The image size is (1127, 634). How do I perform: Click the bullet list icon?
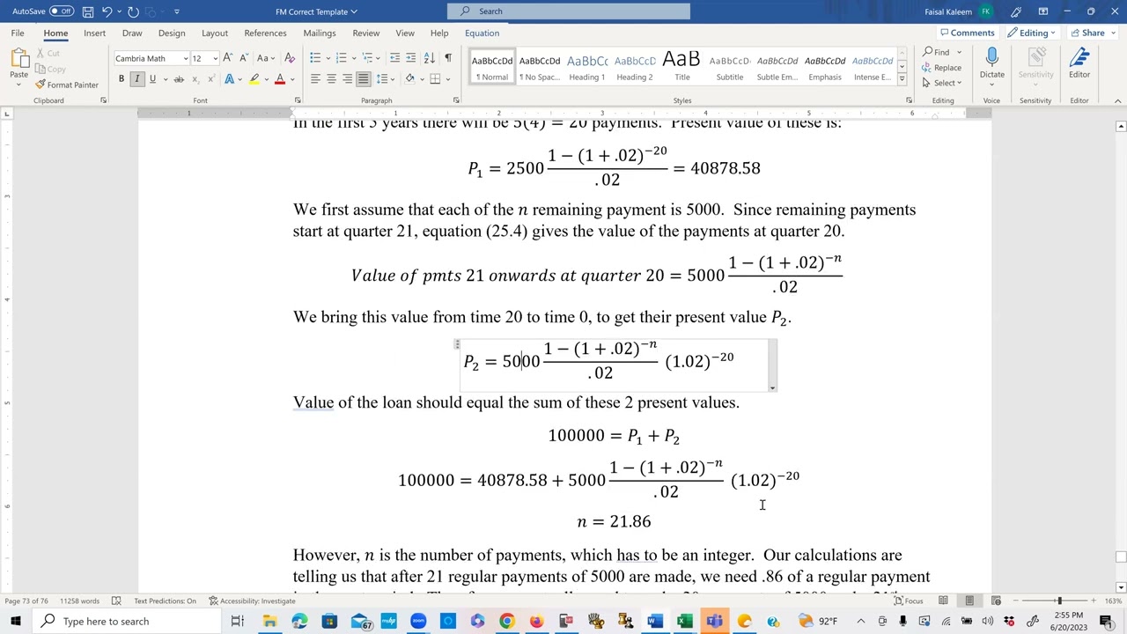click(314, 58)
